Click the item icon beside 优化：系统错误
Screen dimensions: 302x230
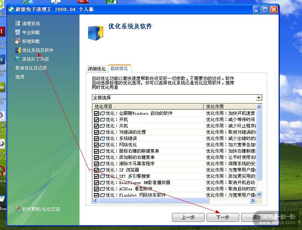click(102, 139)
